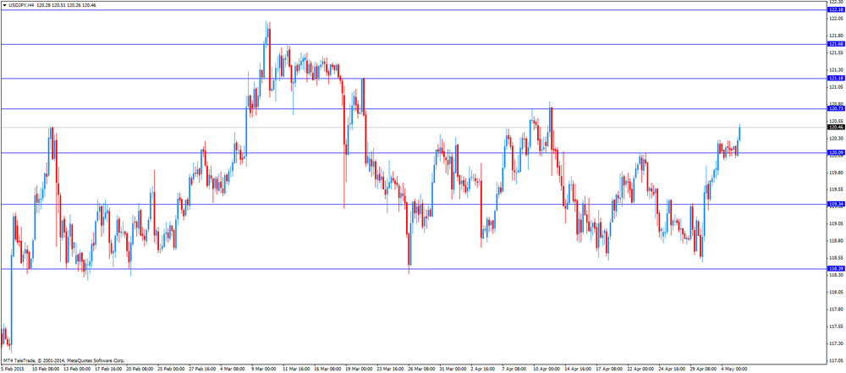Click the 16 Mar 08:00 time label
The width and height of the screenshot is (846, 373).
coord(327,370)
